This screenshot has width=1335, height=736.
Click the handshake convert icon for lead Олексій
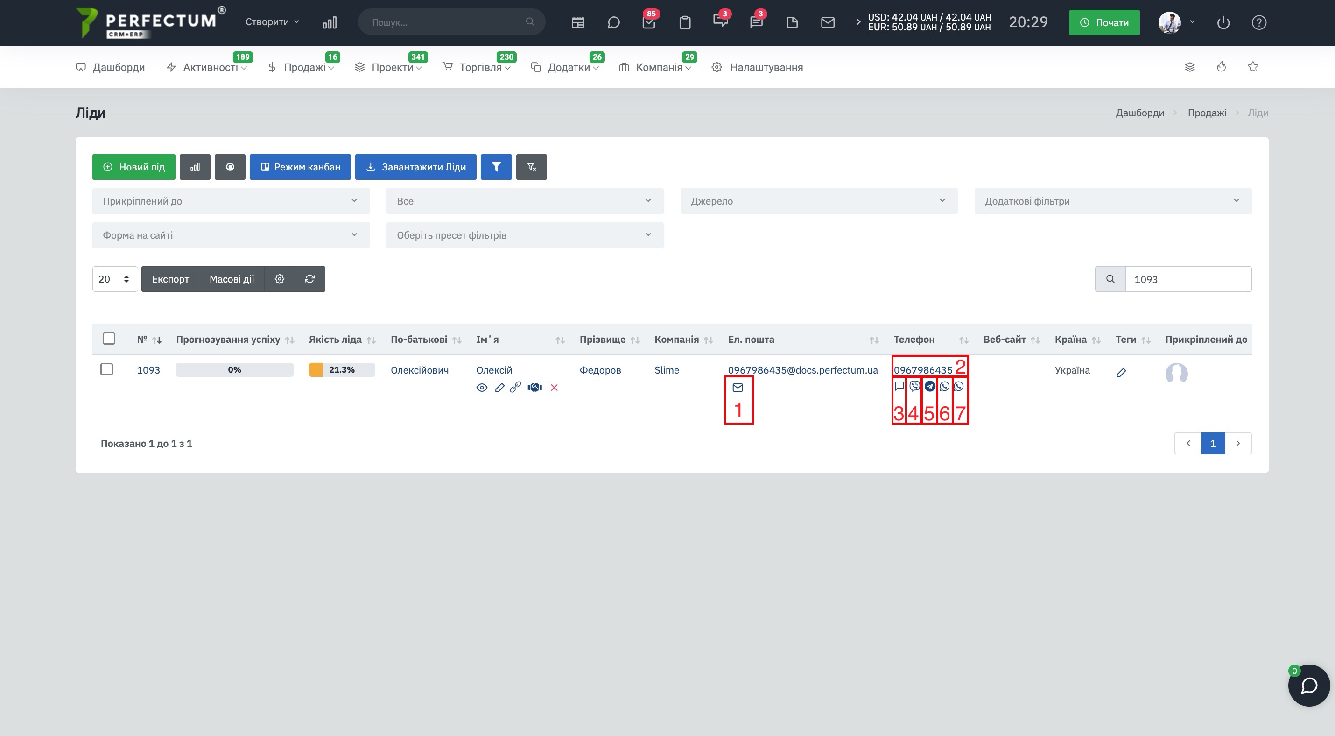point(534,388)
